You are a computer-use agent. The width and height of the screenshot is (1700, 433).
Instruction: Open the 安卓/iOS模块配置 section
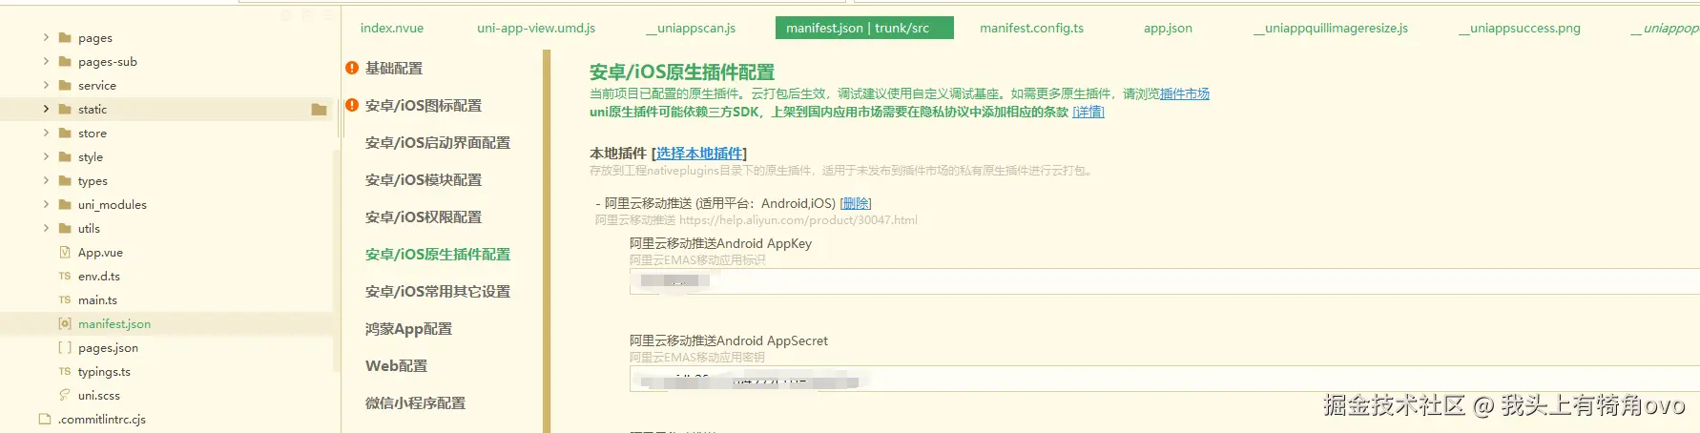[424, 179]
